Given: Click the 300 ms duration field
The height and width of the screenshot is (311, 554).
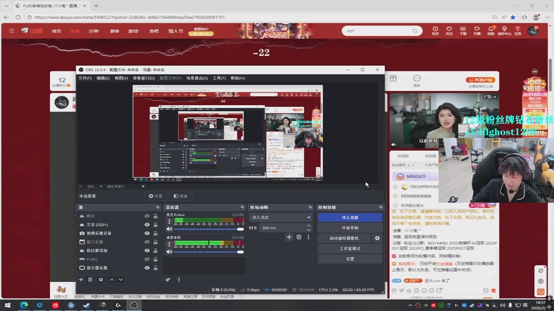Looking at the screenshot, I should pyautogui.click(x=282, y=228).
